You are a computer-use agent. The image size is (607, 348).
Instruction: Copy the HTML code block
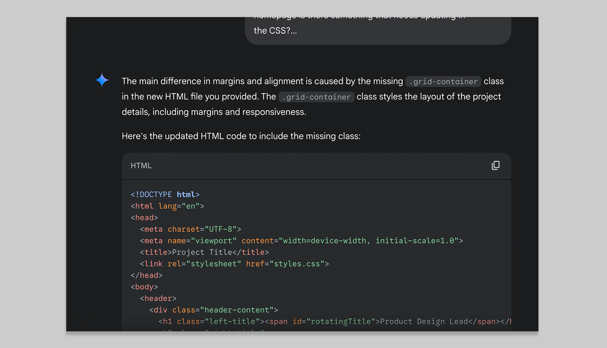tap(496, 165)
